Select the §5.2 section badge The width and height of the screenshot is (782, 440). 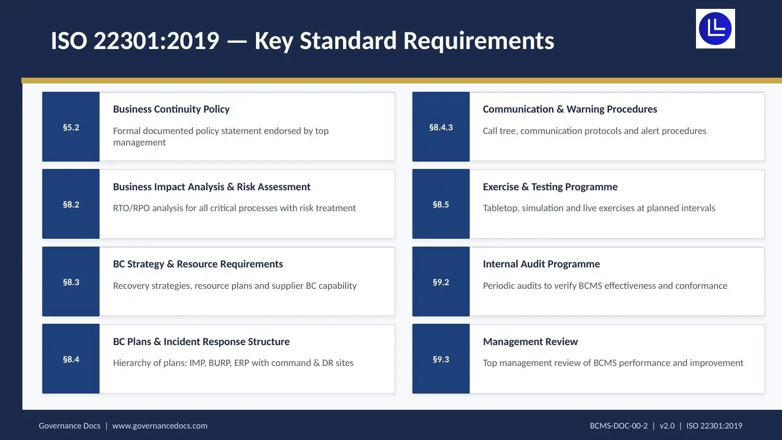tap(70, 126)
